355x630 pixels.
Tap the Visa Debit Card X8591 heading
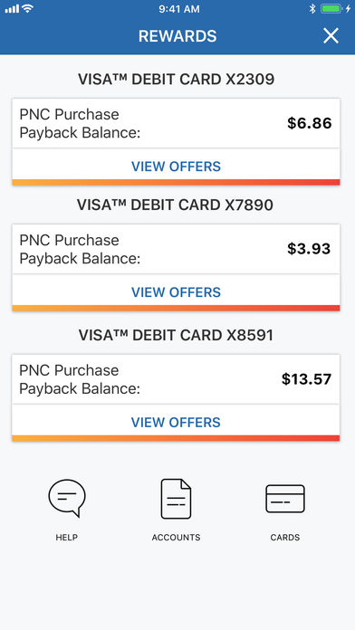click(x=176, y=335)
